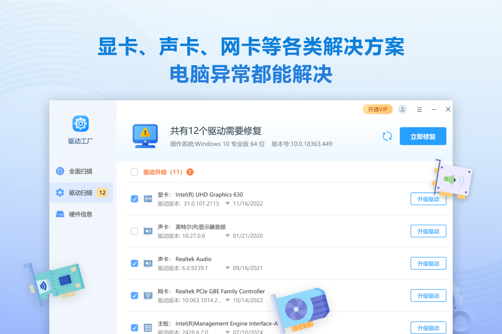The height and width of the screenshot is (334, 502).
Task: Click the sound card icon for Realtek Audio
Action: click(x=148, y=263)
